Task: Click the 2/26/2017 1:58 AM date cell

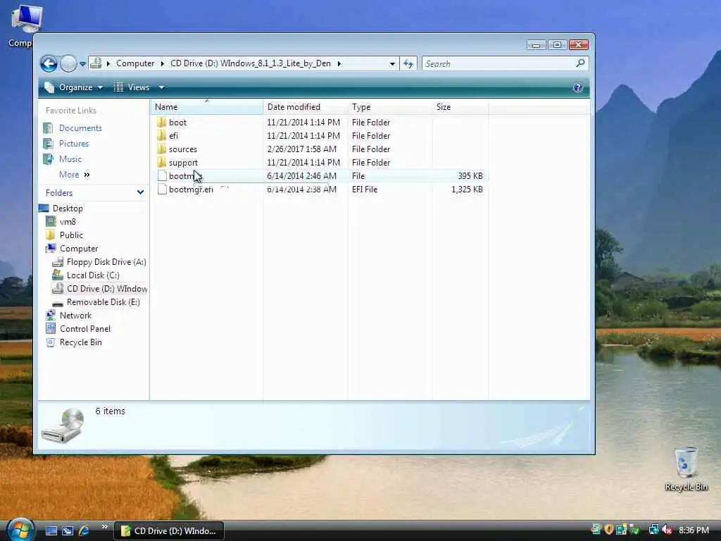Action: [301, 149]
